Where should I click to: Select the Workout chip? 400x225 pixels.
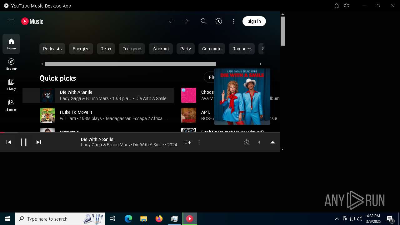(161, 49)
